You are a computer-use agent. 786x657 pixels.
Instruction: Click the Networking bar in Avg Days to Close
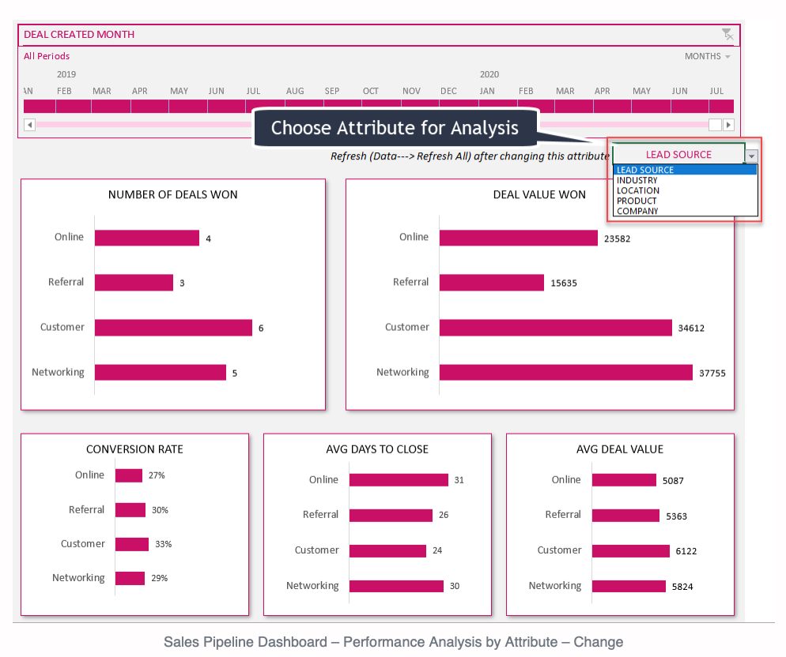tap(396, 586)
